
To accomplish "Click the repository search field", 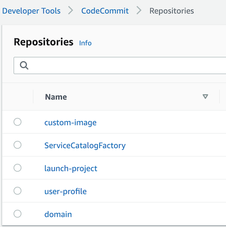I will (x=120, y=65).
